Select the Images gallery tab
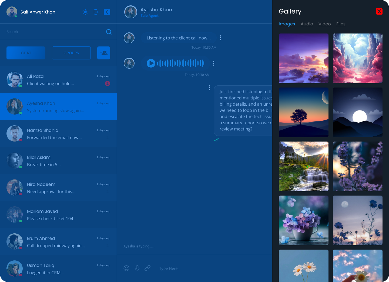Screen dimensions: 389x282 [x=287, y=24]
